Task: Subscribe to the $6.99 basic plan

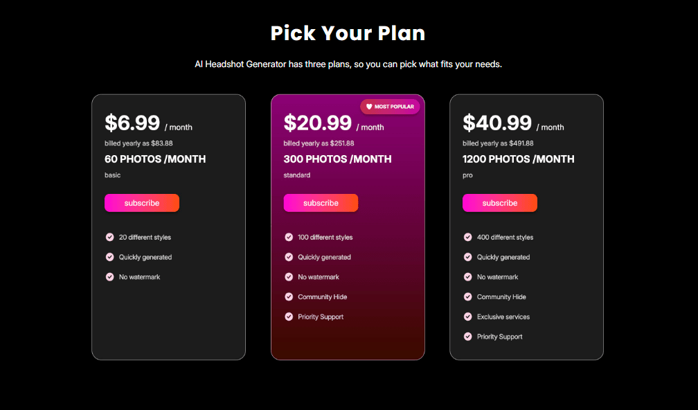Action: click(x=142, y=203)
